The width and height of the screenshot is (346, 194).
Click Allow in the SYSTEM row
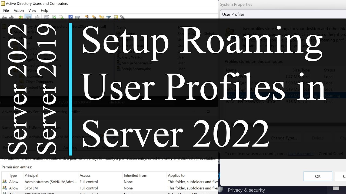pos(14,188)
